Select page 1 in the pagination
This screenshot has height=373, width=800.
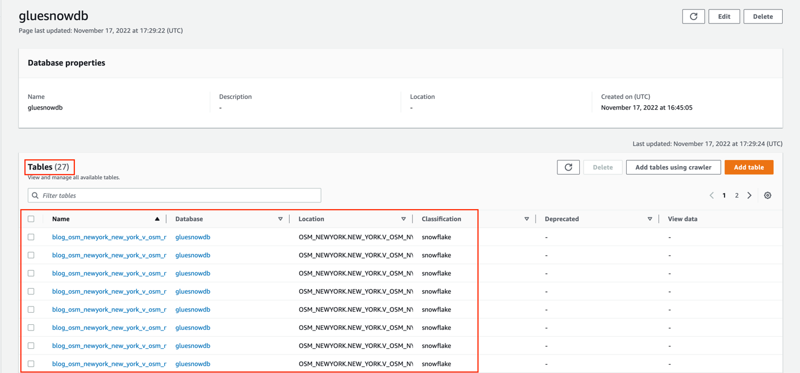724,195
